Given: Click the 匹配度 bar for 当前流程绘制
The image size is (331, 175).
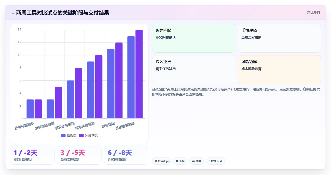Looking at the screenshot, I should click(x=50, y=109).
